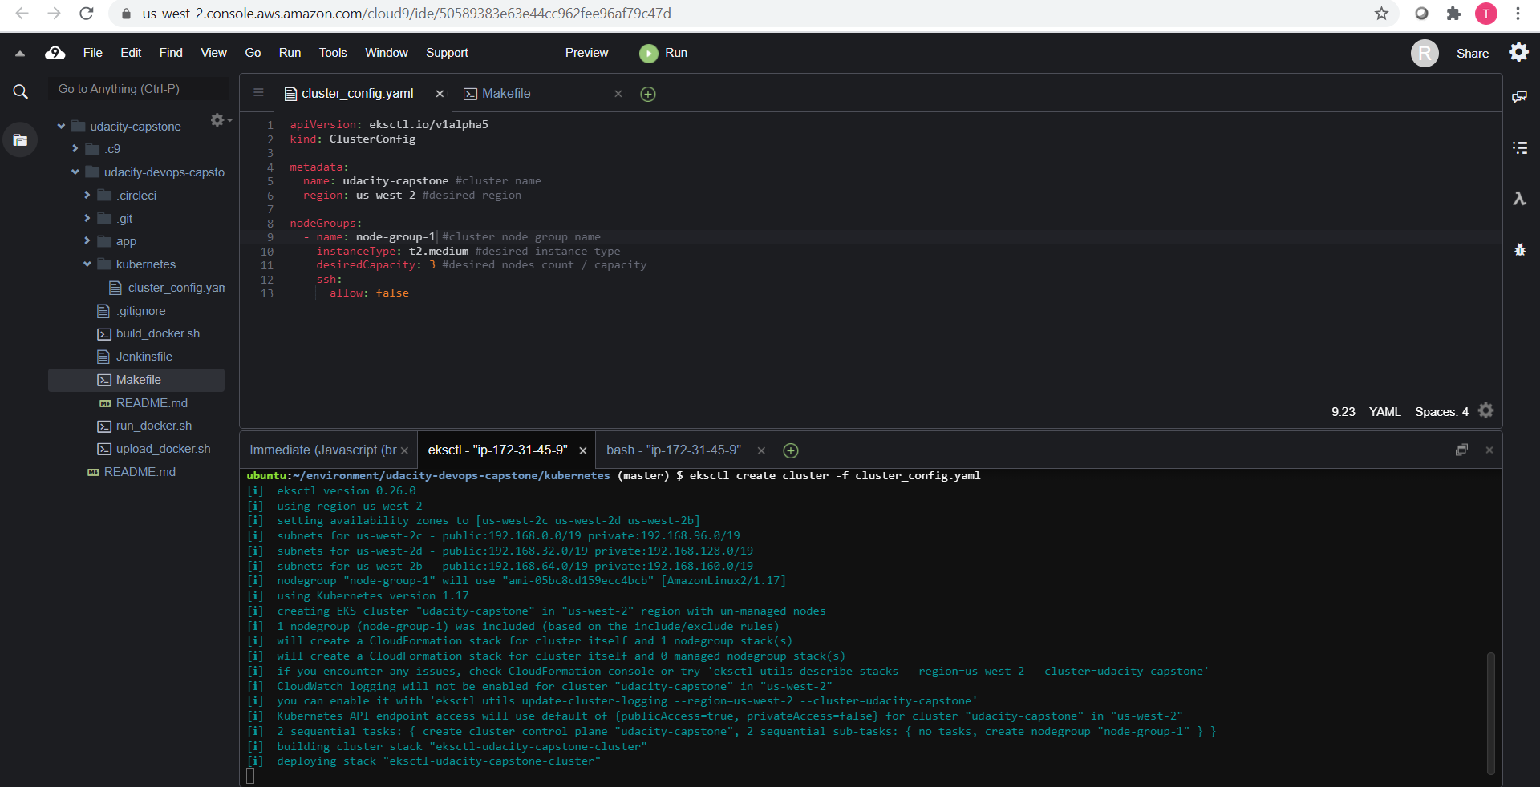The width and height of the screenshot is (1540, 787).
Task: Open the Support menu
Action: point(447,53)
